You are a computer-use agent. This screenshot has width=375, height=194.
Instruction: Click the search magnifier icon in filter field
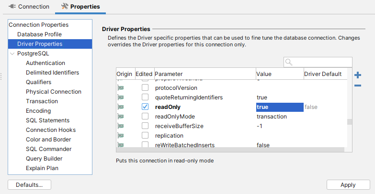tap(289, 62)
